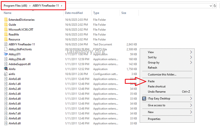The image size is (220, 126).
Task: Click the Resource folder icon
Action: click(x=6, y=39)
